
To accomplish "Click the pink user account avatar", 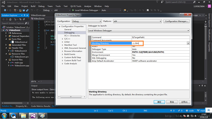I will click(209, 6).
